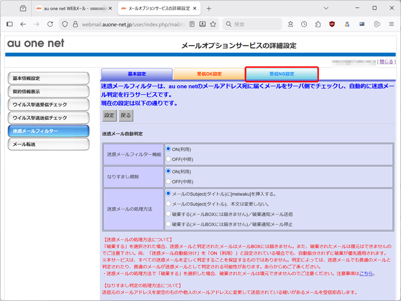Set なりすまし規制 to OFF(中断)
Screen dimensions: 401x301
point(168,181)
